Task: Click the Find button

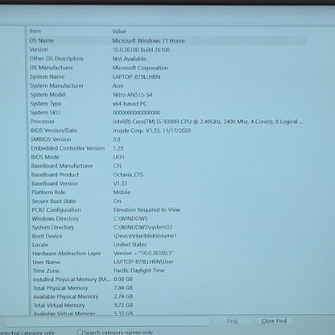Action: [232, 321]
